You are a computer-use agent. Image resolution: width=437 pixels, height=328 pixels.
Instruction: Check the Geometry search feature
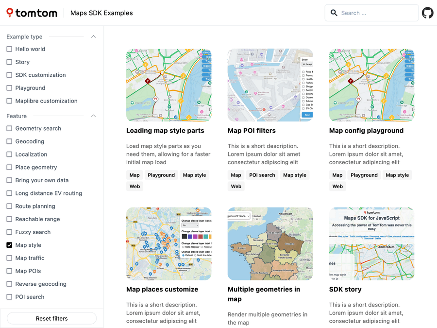(x=9, y=128)
